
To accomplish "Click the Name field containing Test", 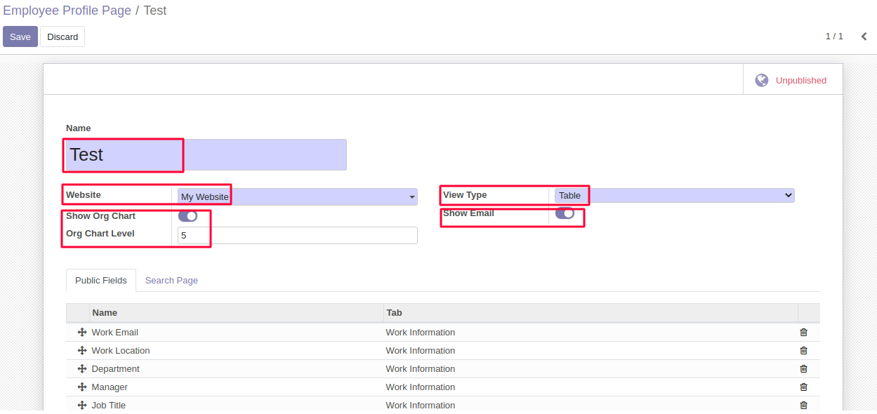I will point(206,155).
